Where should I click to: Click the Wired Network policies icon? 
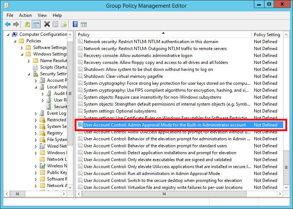pos(42,146)
